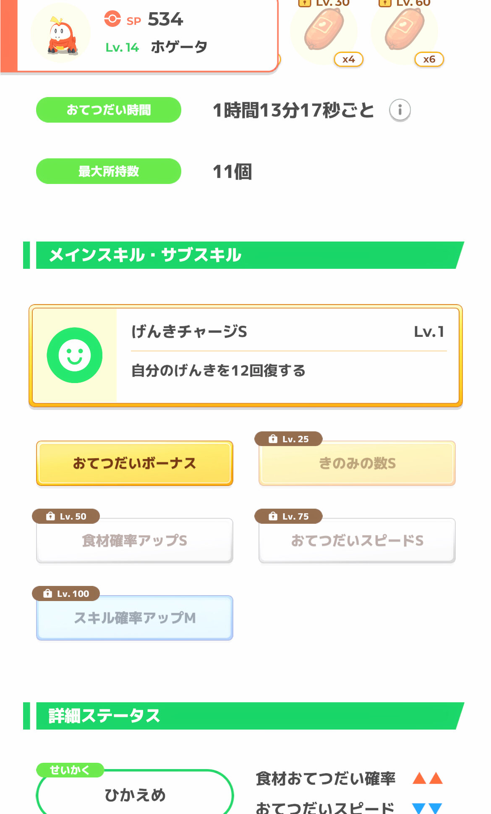The width and height of the screenshot is (491, 814).
Task: Select the おてつだいスピードS sub skill
Action: pos(357,541)
